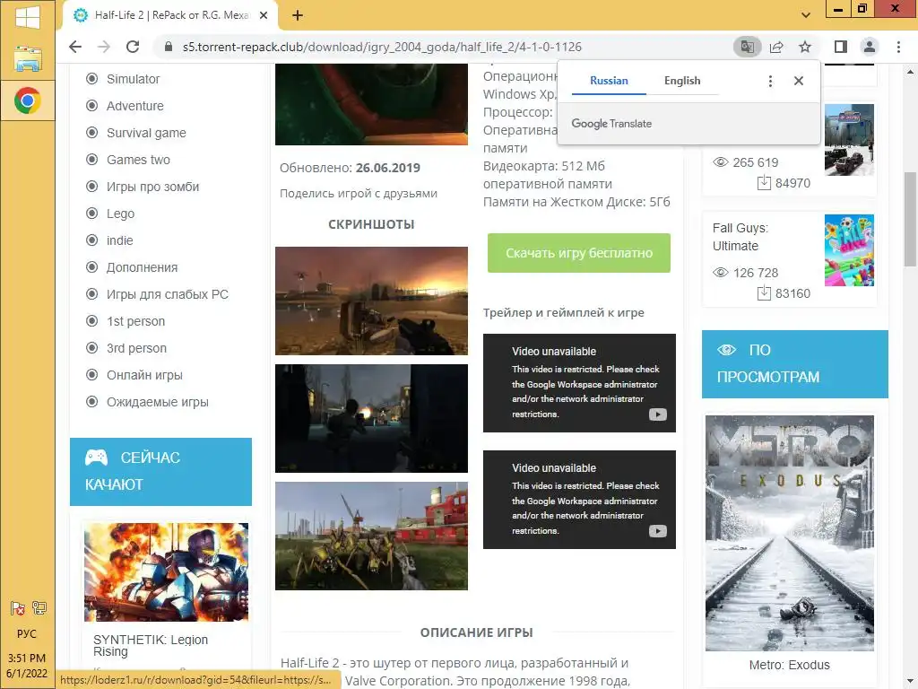This screenshot has width=918, height=689.
Task: Select the 1st person category bullet
Action: point(92,321)
